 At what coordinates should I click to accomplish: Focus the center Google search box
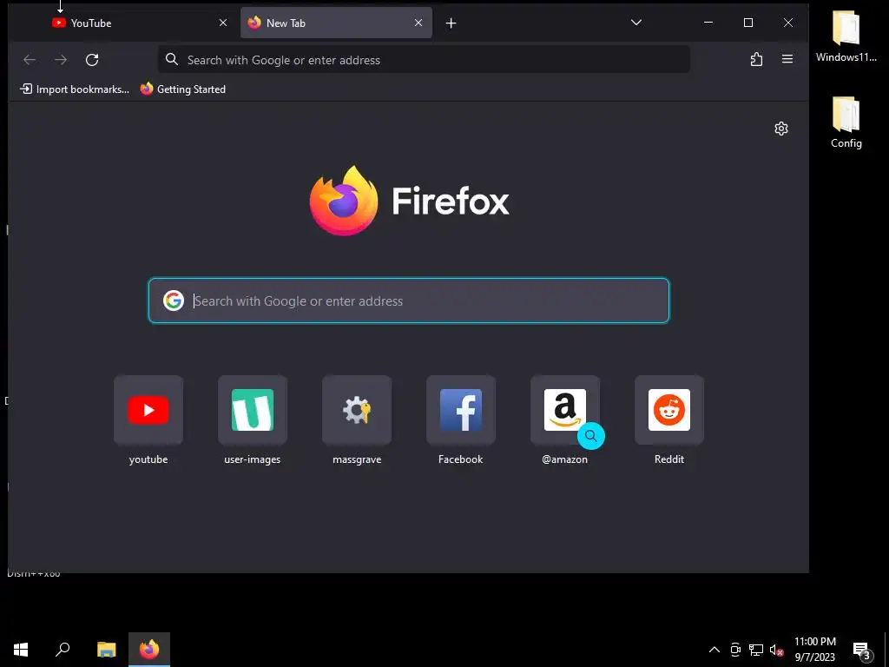click(x=409, y=300)
